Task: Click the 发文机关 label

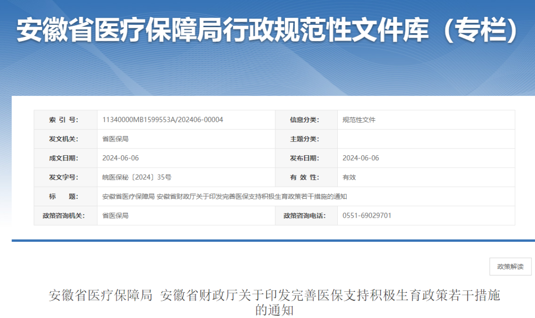Action: 63,139
